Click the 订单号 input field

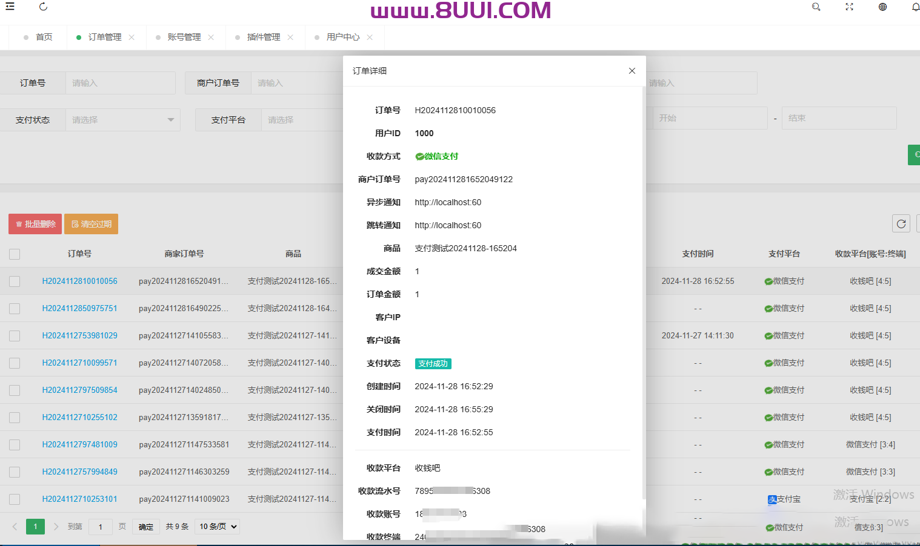(x=119, y=83)
